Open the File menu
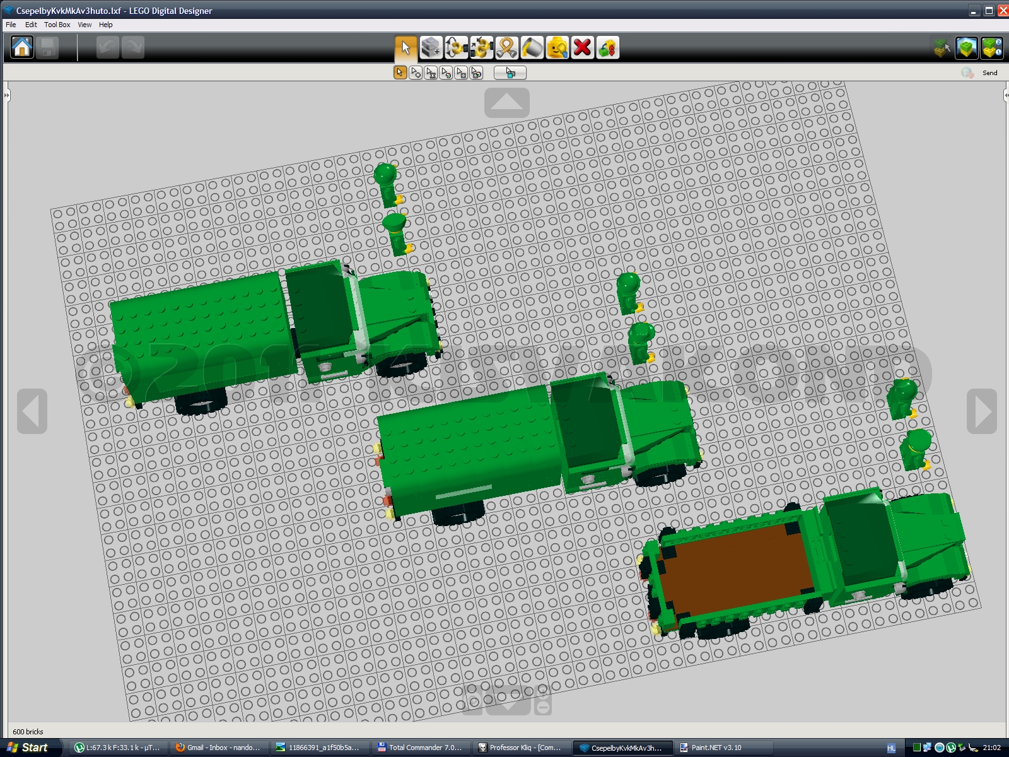This screenshot has width=1009, height=757. [x=11, y=25]
